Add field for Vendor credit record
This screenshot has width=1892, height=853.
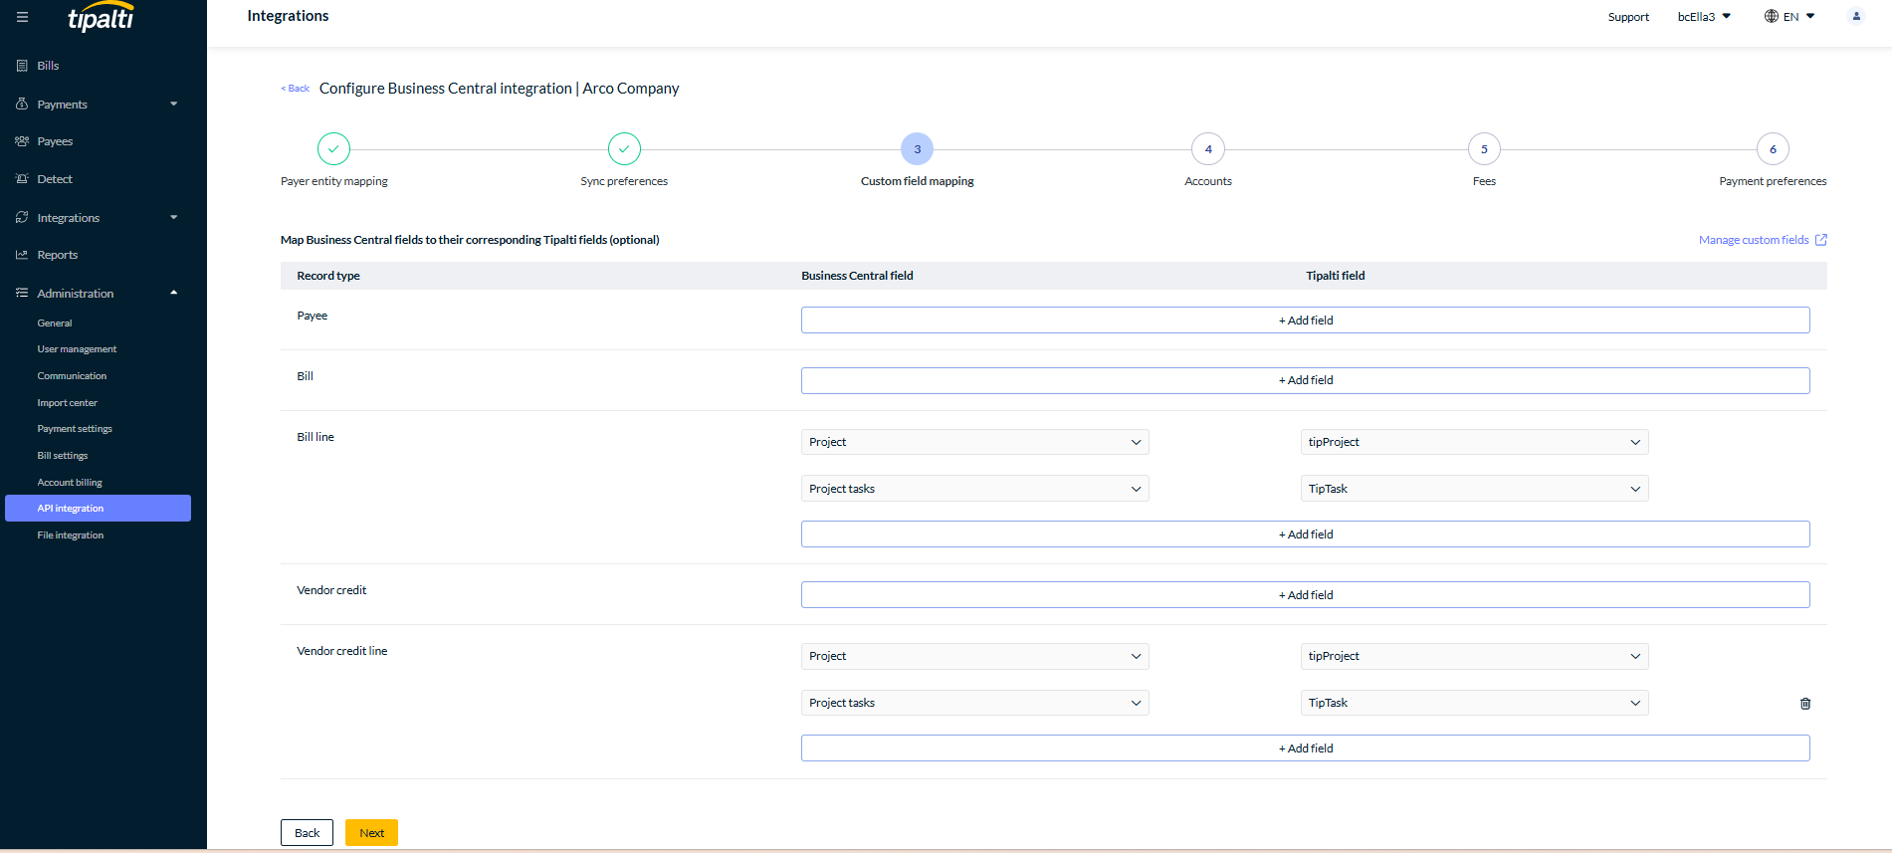pos(1305,595)
